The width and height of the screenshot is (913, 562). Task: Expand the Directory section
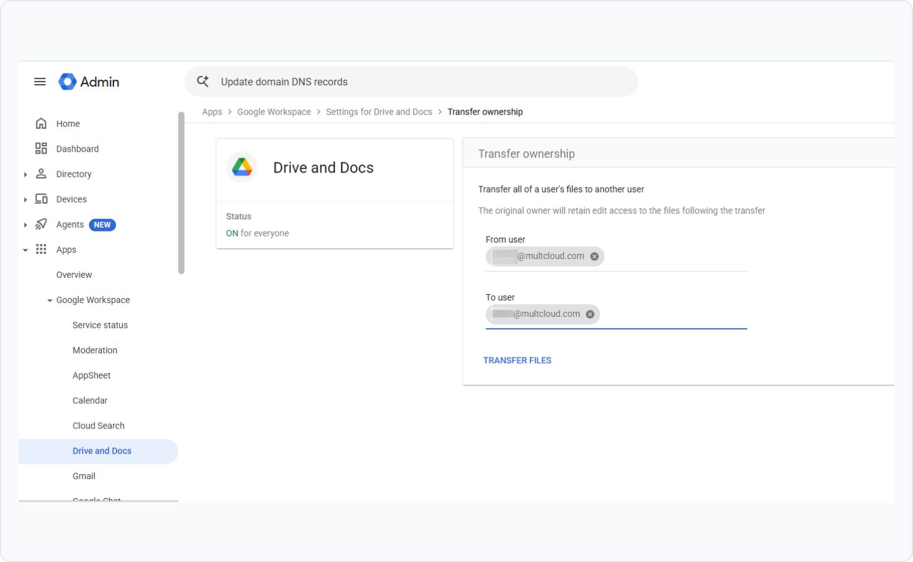tap(25, 174)
